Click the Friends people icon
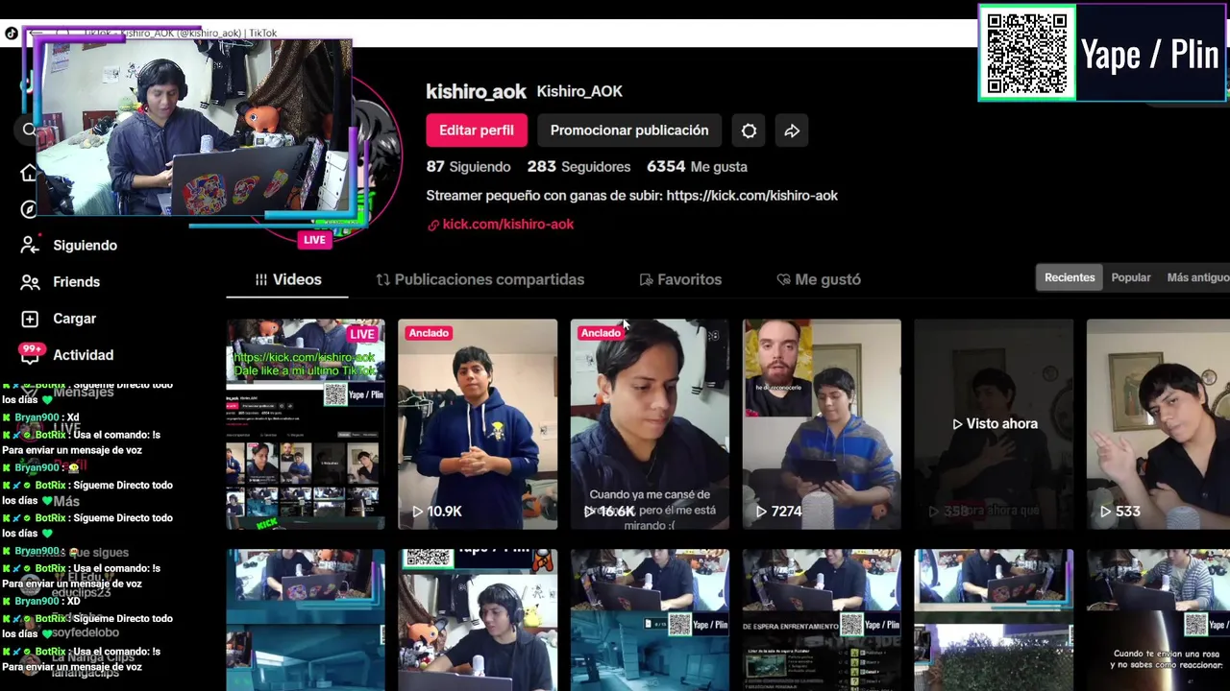 [30, 282]
